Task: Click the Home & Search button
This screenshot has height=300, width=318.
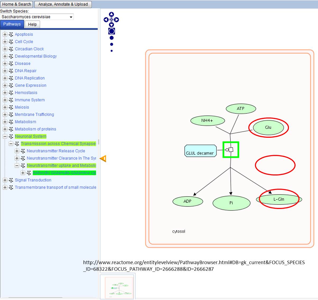Action: [17, 4]
